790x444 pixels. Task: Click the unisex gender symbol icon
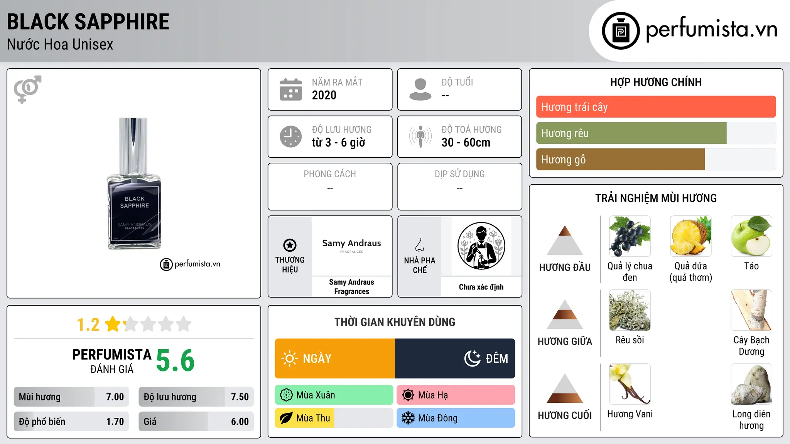[x=27, y=89]
